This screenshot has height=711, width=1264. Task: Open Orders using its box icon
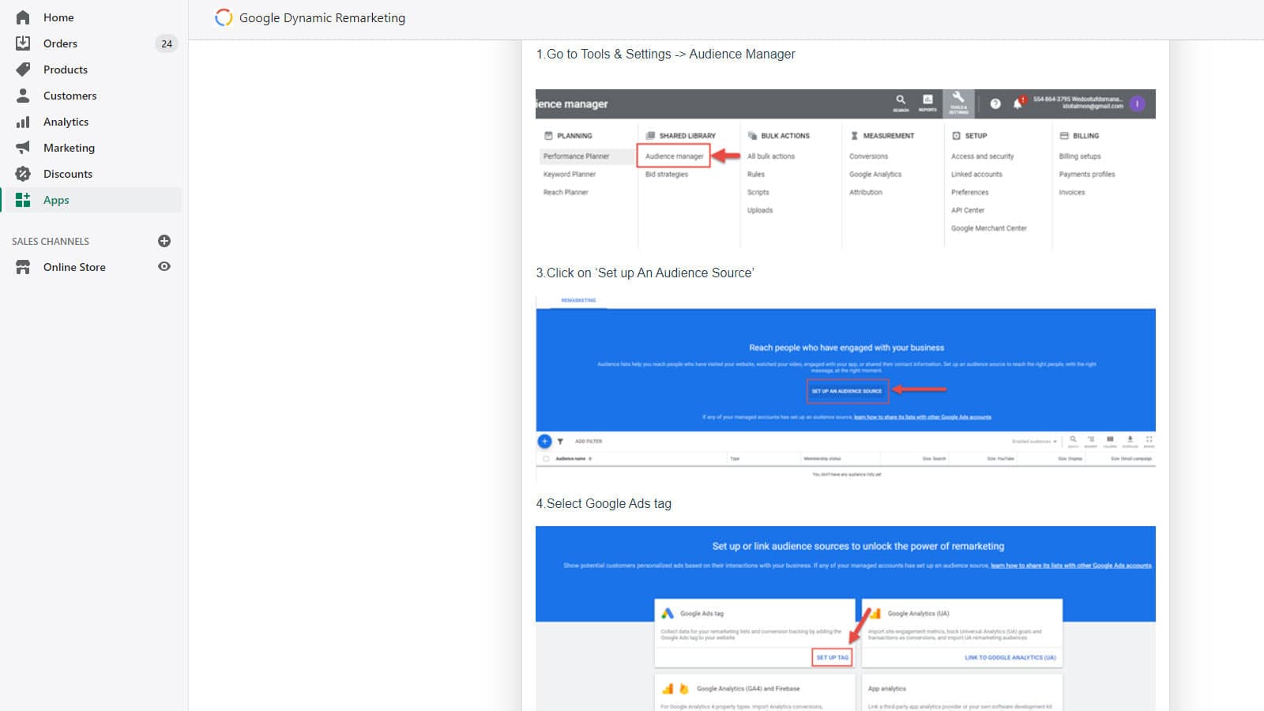point(23,43)
